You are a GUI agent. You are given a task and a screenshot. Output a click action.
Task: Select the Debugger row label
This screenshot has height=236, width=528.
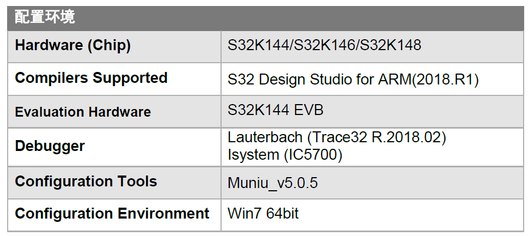(x=50, y=146)
